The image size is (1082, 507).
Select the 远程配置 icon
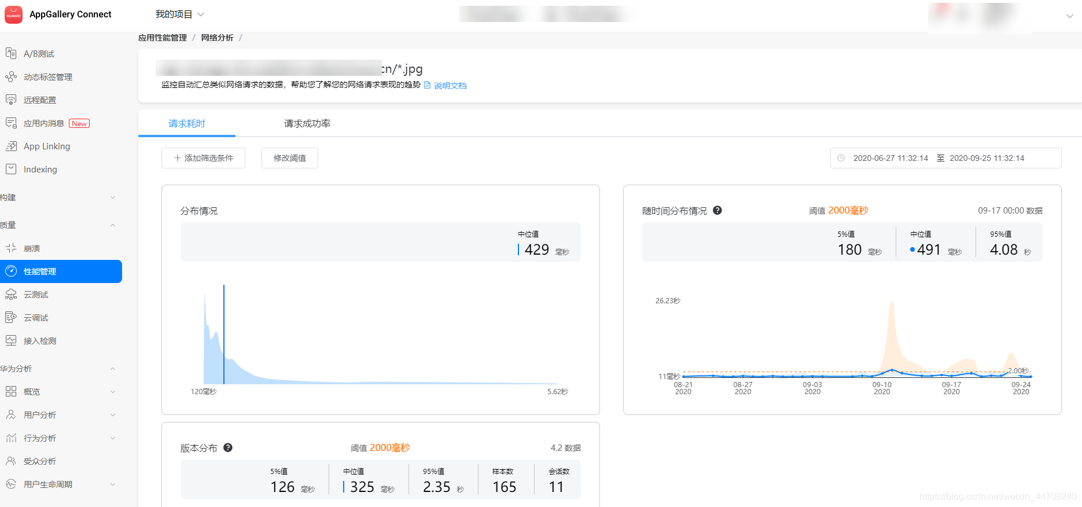[x=11, y=100]
